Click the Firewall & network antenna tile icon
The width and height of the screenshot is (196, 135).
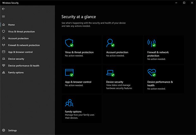tap(152, 43)
